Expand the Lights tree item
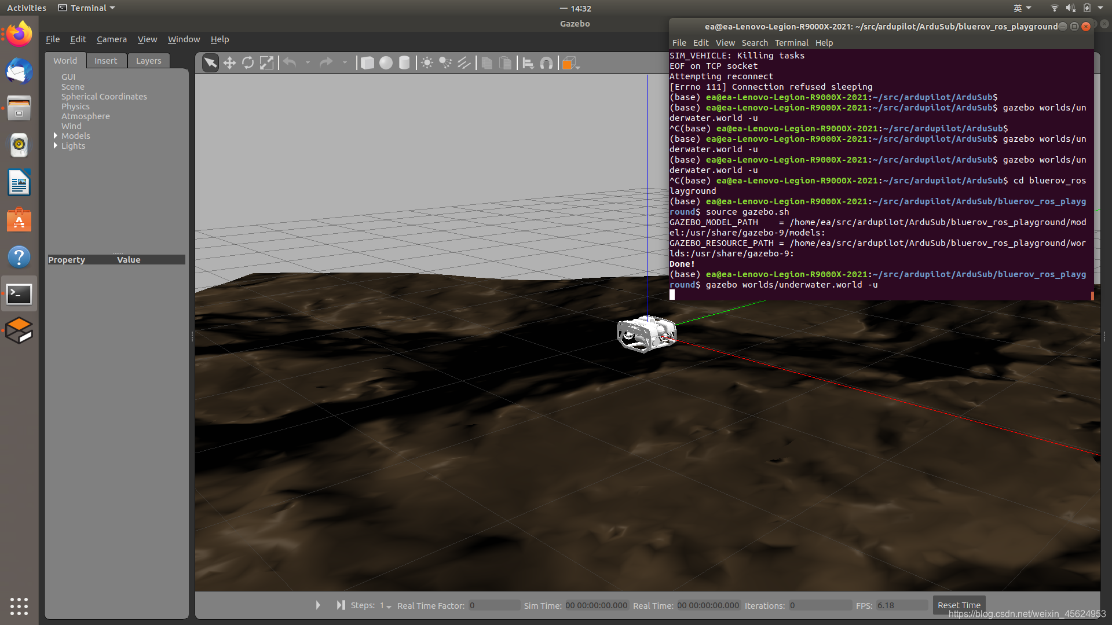 pyautogui.click(x=56, y=146)
